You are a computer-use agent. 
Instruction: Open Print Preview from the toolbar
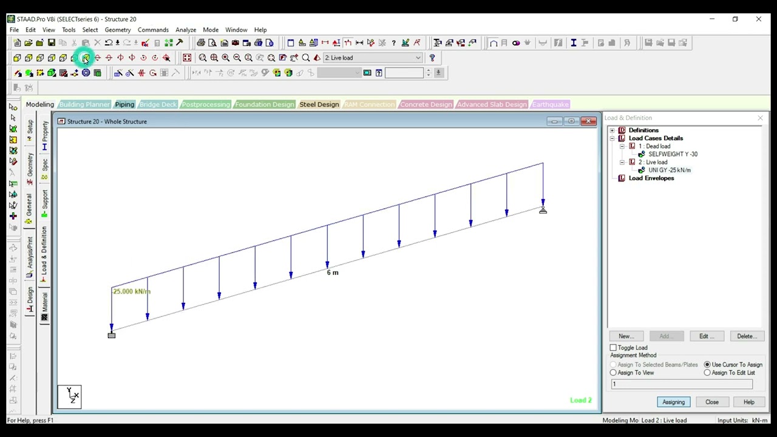pyautogui.click(x=212, y=42)
